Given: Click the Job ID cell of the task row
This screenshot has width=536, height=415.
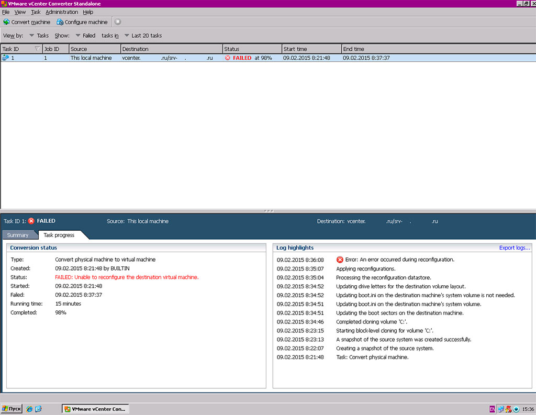Looking at the screenshot, I should 46,58.
